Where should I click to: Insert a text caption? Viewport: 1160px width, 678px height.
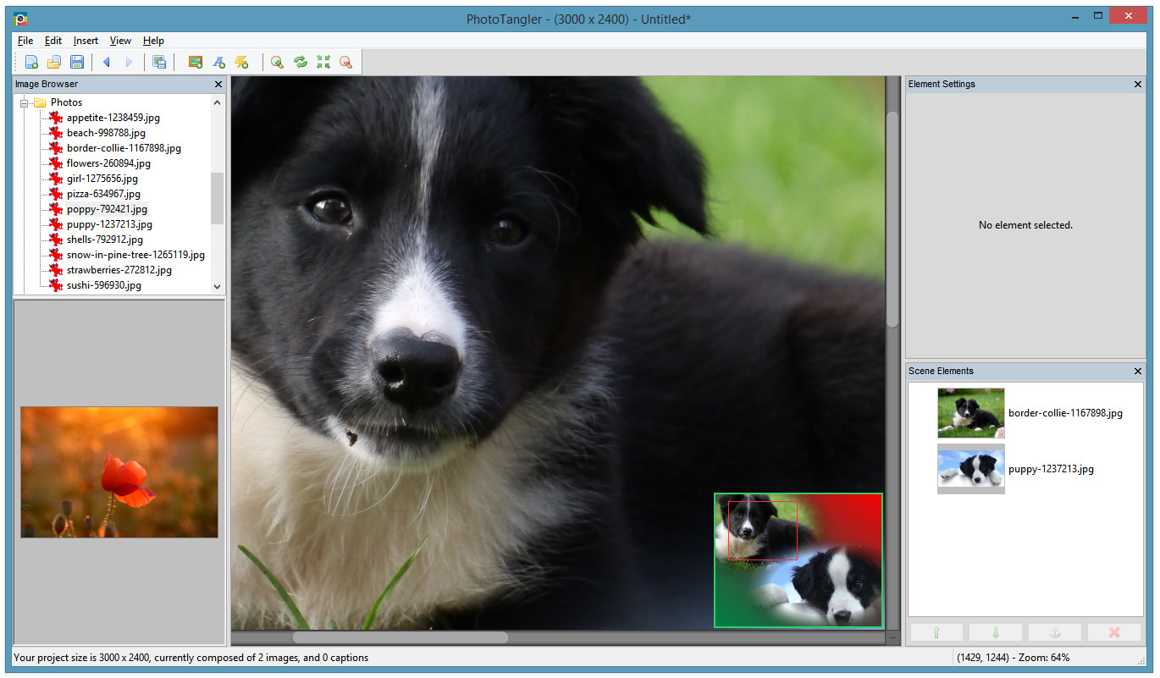[218, 61]
